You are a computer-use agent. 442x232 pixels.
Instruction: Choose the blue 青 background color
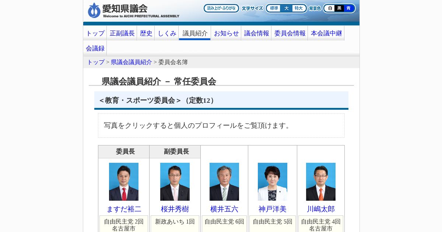(348, 8)
